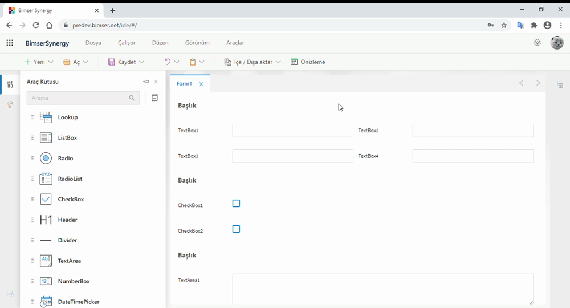Click the Arama search field
Viewport: 570px width, 308px height.
coord(78,98)
